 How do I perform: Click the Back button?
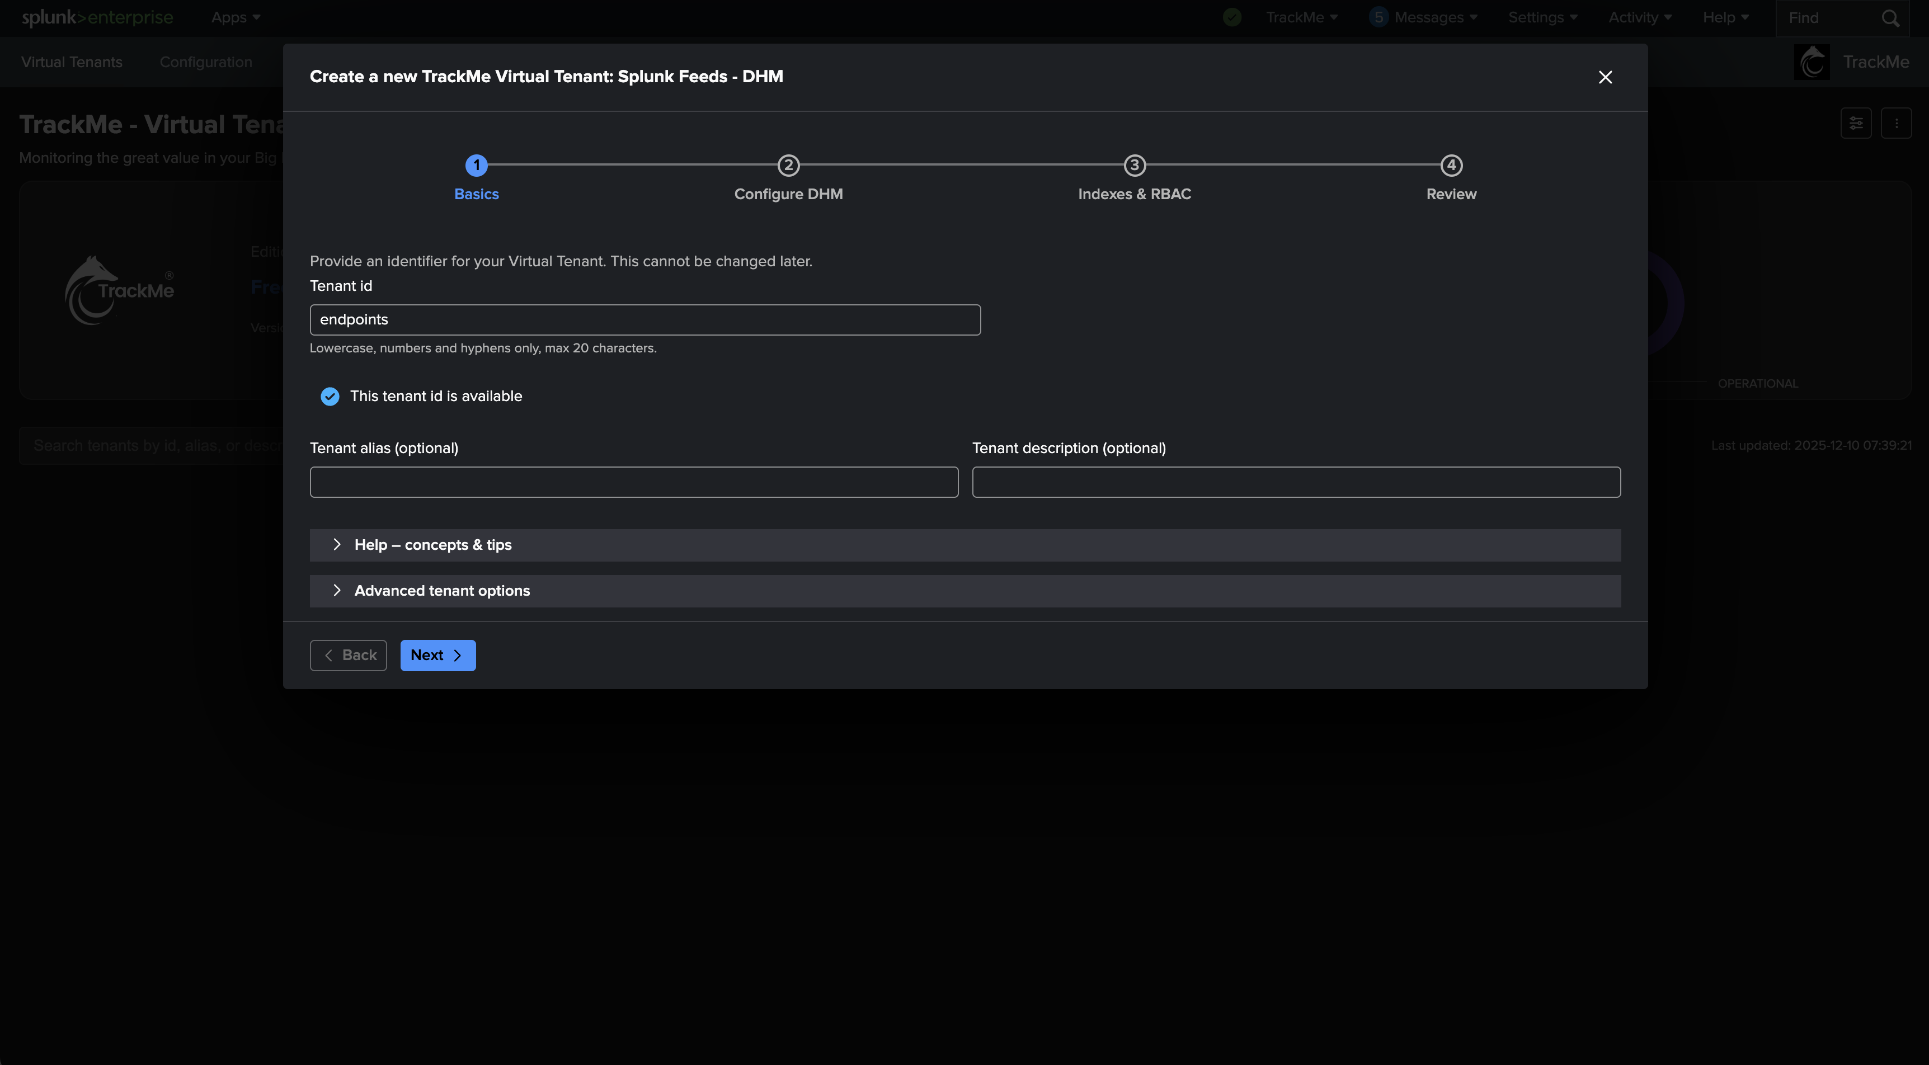pyautogui.click(x=348, y=656)
